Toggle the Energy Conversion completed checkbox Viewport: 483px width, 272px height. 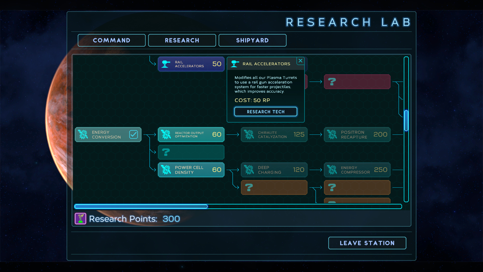[x=134, y=134]
